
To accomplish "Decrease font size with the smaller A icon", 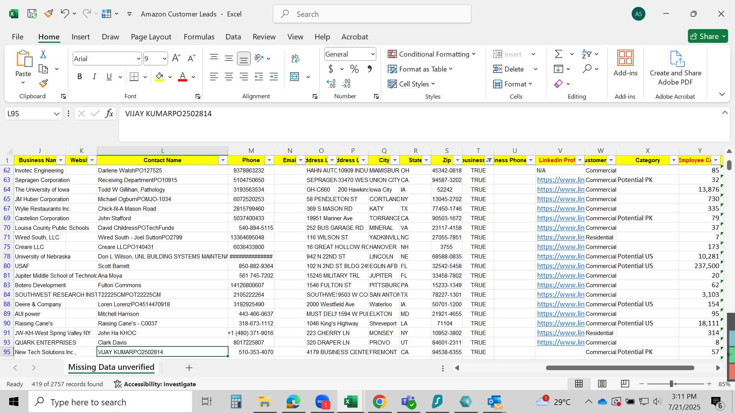I will point(191,58).
